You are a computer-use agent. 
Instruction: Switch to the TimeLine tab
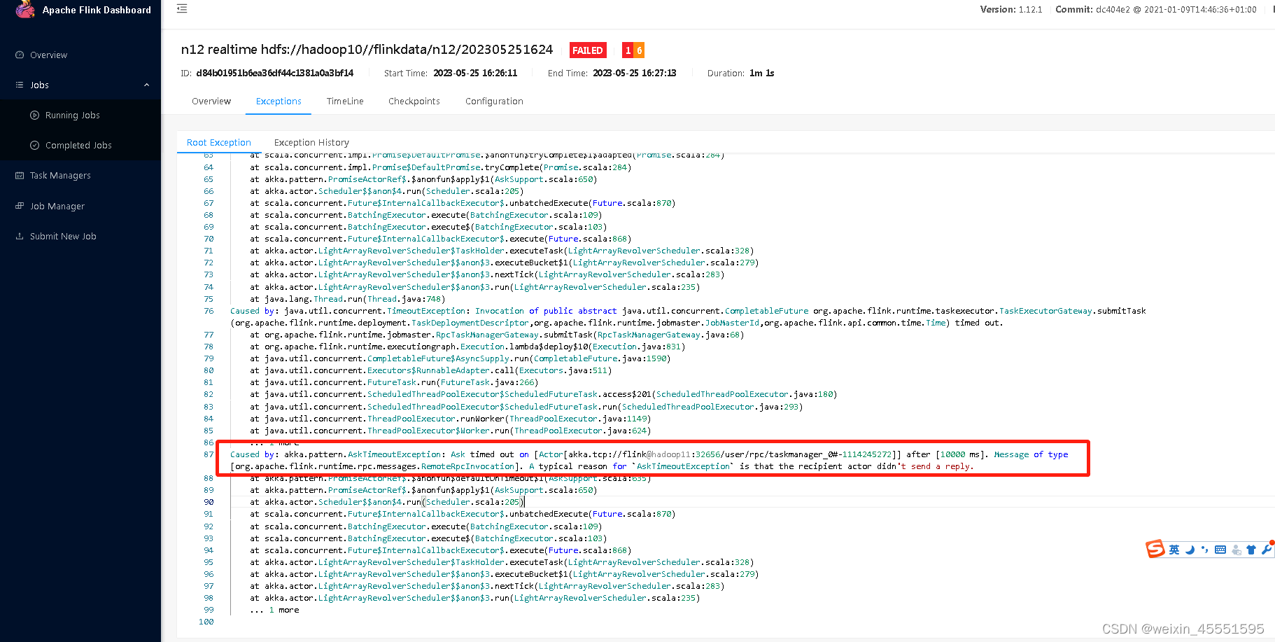[x=345, y=101]
